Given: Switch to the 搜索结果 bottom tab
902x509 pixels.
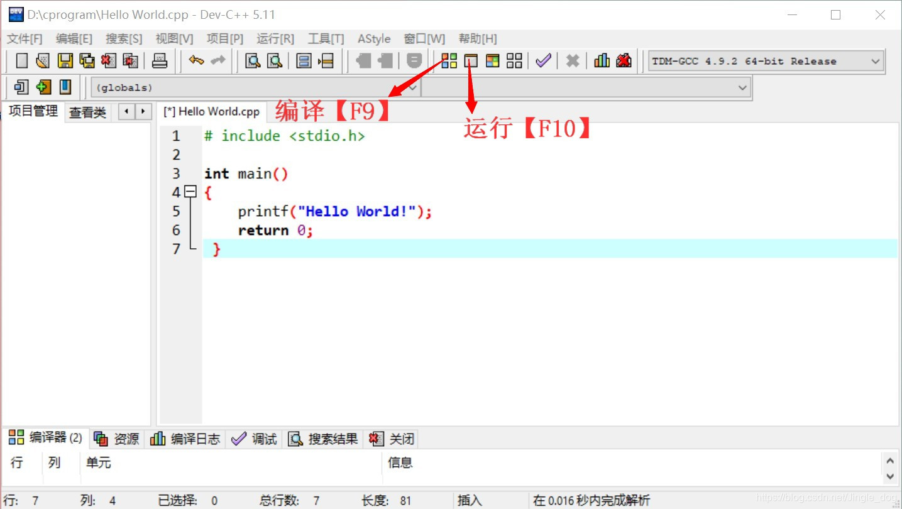Looking at the screenshot, I should 324,439.
